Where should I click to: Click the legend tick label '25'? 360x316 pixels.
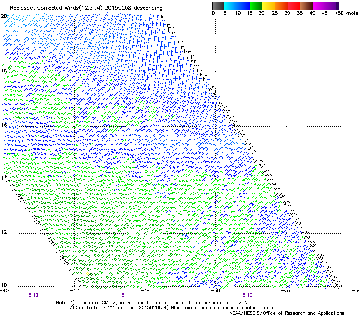coord(274,13)
